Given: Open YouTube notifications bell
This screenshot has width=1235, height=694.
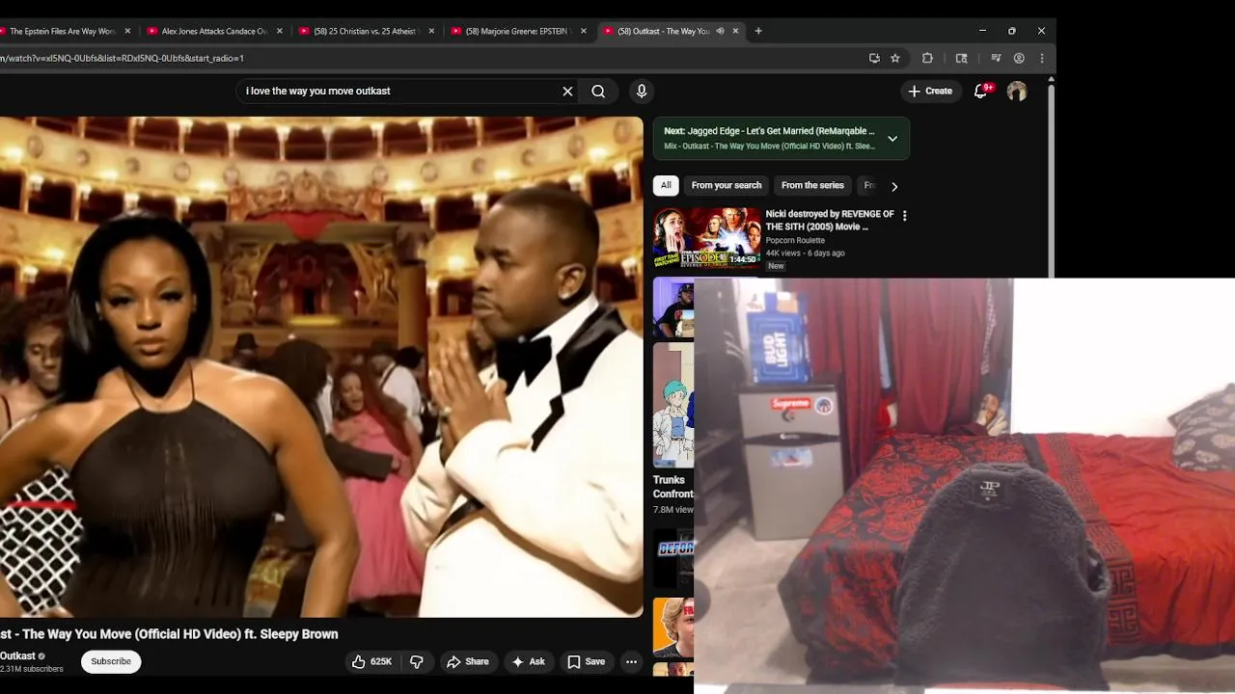Looking at the screenshot, I should click(981, 91).
